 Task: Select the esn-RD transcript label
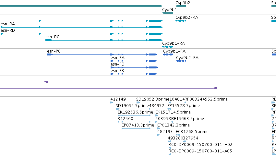(x=8, y=30)
